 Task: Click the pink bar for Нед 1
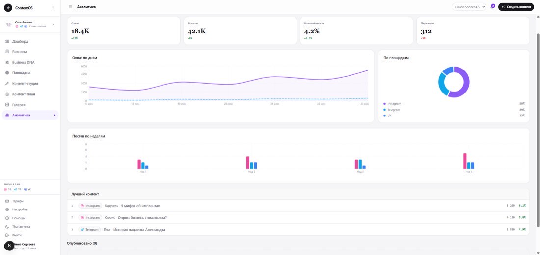139,164
